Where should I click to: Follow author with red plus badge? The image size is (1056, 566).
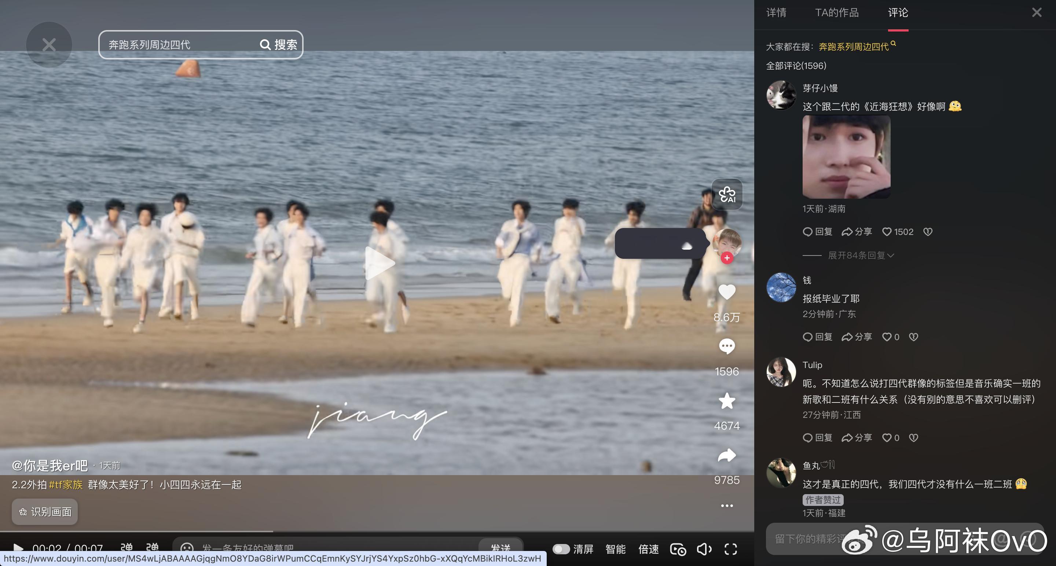pos(727,258)
